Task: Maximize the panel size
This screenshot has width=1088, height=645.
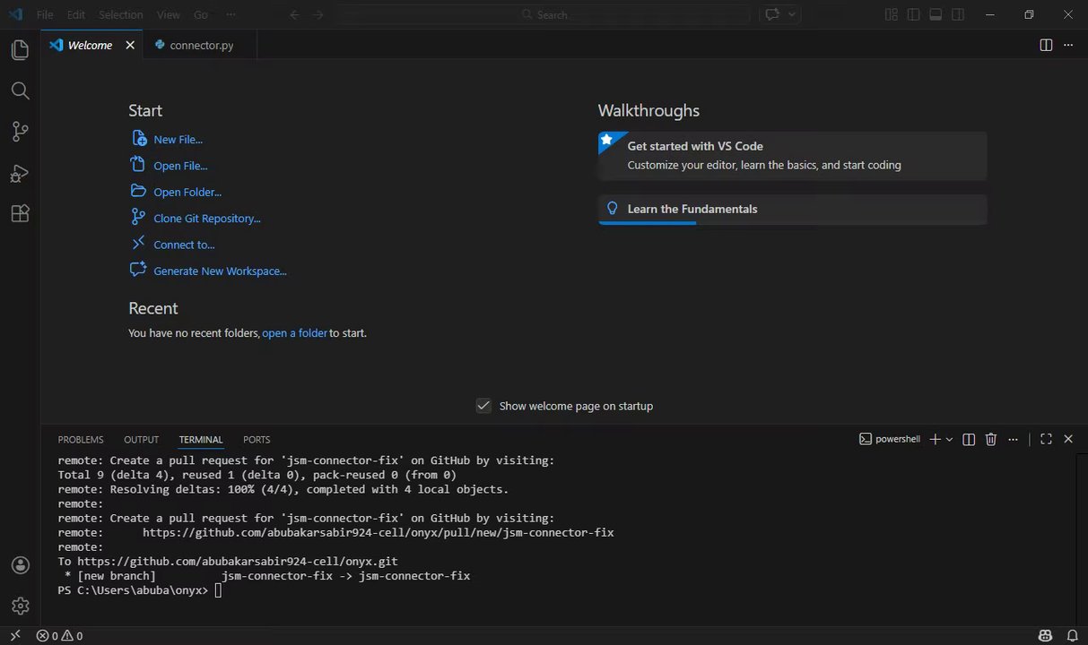Action: pos(1046,439)
